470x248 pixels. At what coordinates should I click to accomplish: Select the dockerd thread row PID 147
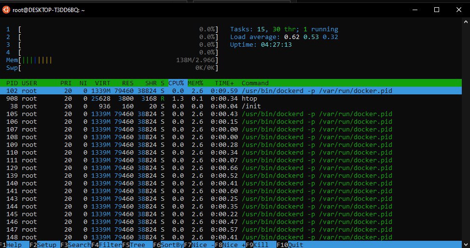pos(231,230)
